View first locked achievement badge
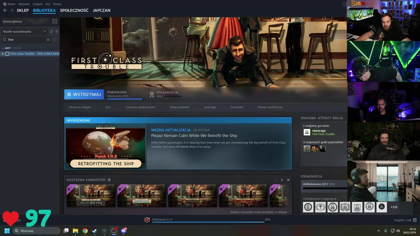The image size is (420, 236). tap(308, 207)
